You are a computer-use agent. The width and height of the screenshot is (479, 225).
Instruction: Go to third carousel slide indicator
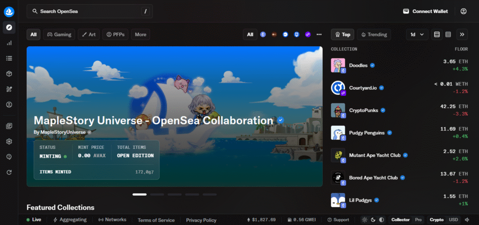pyautogui.click(x=174, y=195)
